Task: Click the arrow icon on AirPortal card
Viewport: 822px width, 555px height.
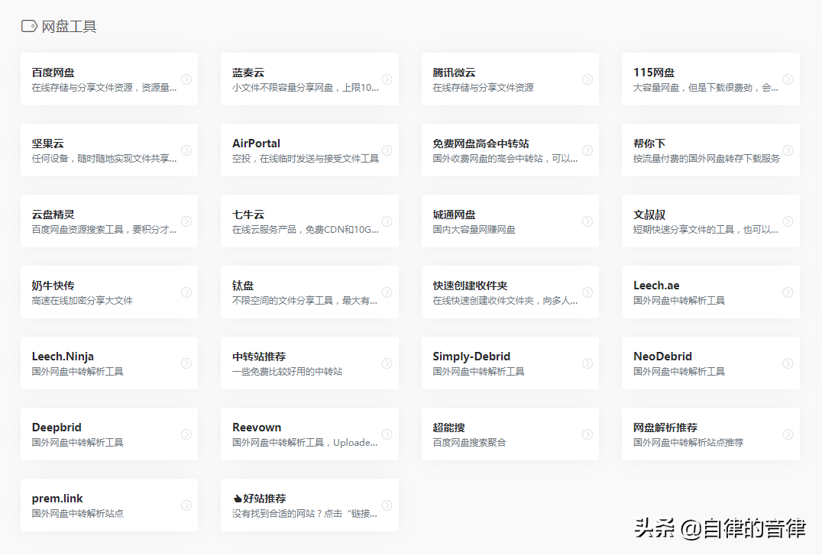Action: 387,150
